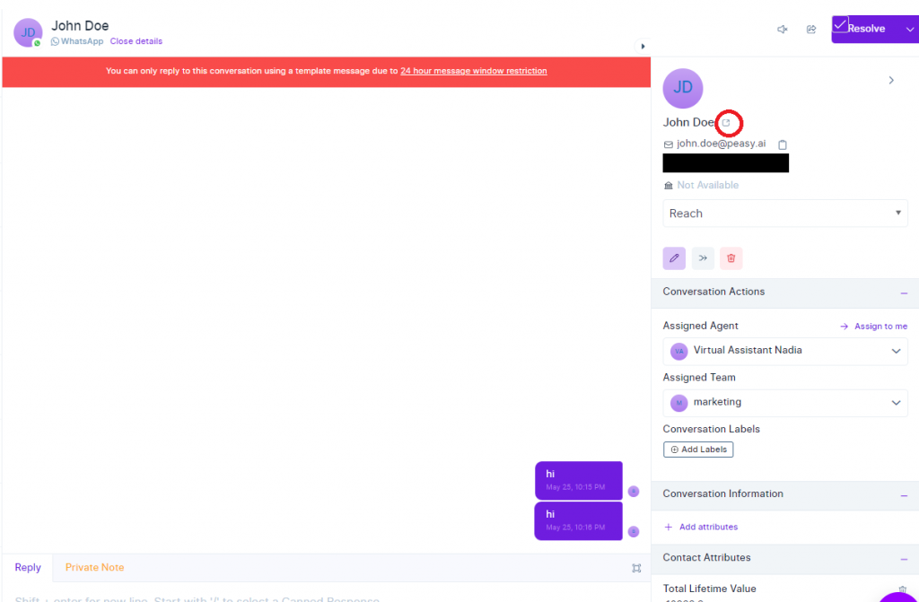Image resolution: width=919 pixels, height=602 pixels.
Task: Open the Reach dropdown
Action: click(785, 214)
